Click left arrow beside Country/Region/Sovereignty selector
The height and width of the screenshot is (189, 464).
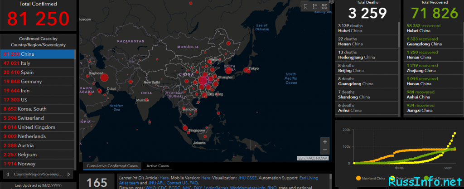point(8,174)
